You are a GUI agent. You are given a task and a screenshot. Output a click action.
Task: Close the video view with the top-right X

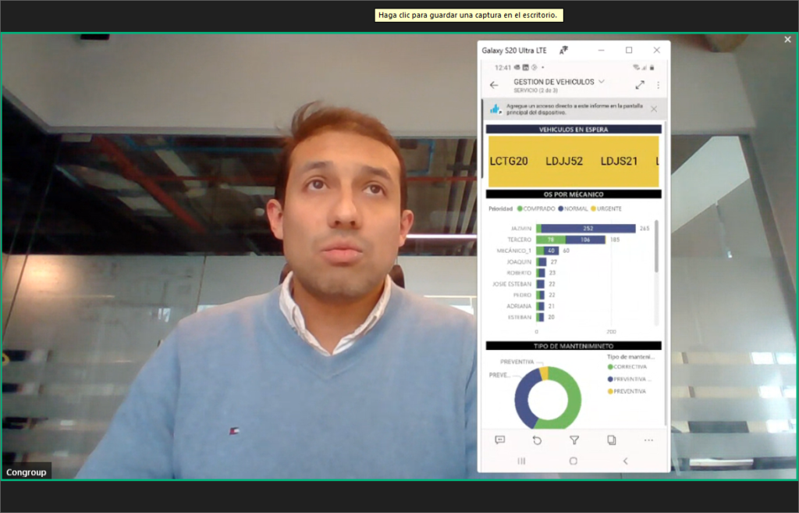(x=788, y=39)
